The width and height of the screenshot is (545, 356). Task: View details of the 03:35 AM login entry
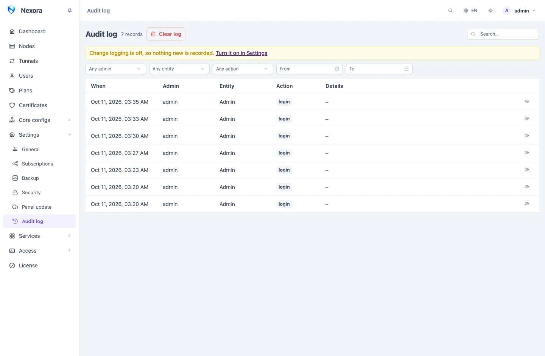527,101
